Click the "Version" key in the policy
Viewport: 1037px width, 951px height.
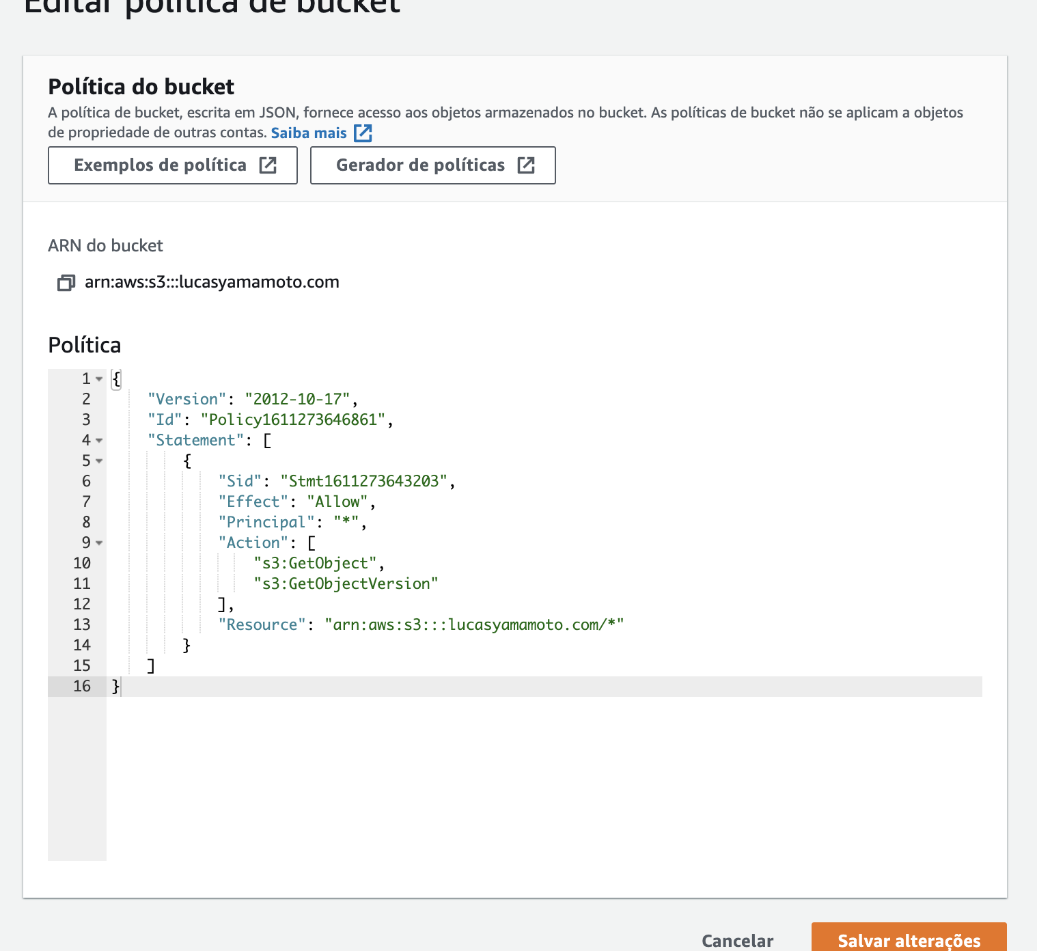(x=187, y=399)
